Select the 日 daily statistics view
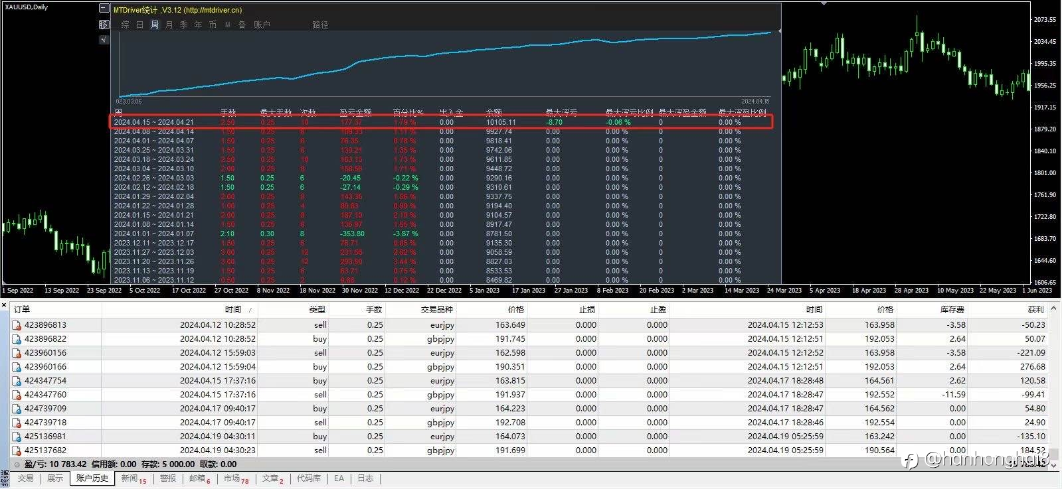Viewport: 1062px width, 489px height. click(139, 25)
